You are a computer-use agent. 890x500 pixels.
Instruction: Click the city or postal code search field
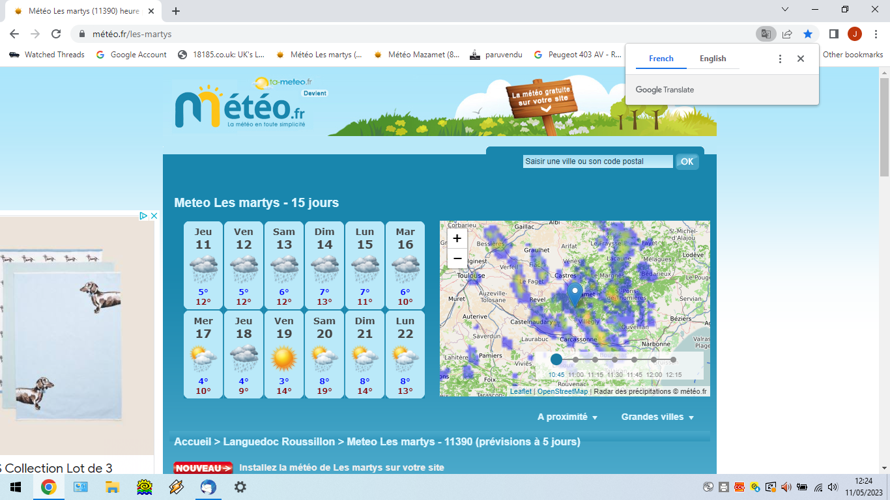coord(597,161)
